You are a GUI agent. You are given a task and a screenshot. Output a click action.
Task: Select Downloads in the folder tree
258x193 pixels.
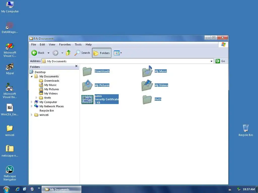click(x=52, y=81)
